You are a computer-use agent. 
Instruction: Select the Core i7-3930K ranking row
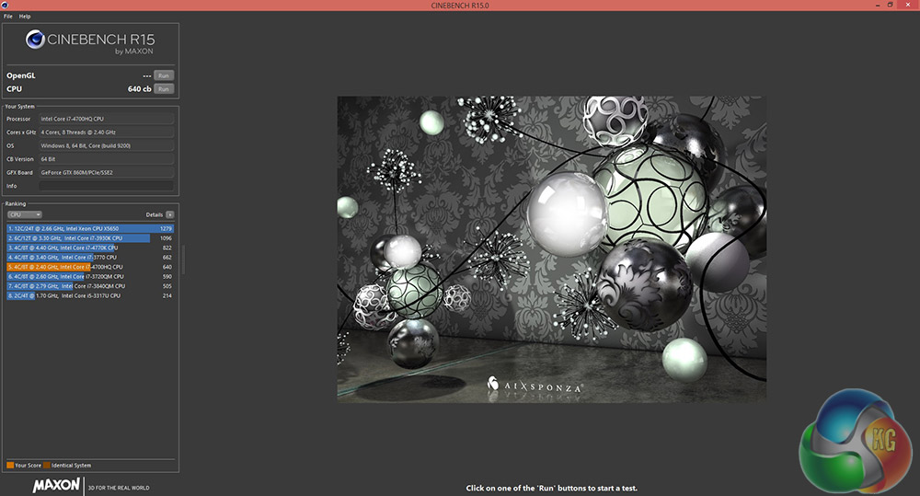[90, 238]
